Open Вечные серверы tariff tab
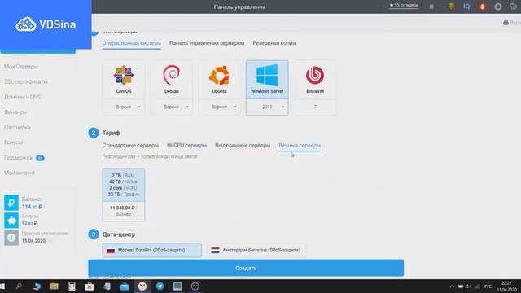The width and height of the screenshot is (521, 293). click(x=300, y=145)
